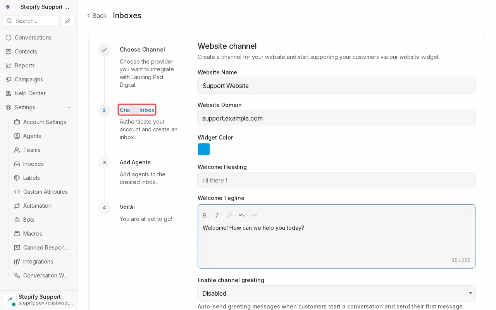Toggle italic formatting in the tagline editor

[217, 215]
